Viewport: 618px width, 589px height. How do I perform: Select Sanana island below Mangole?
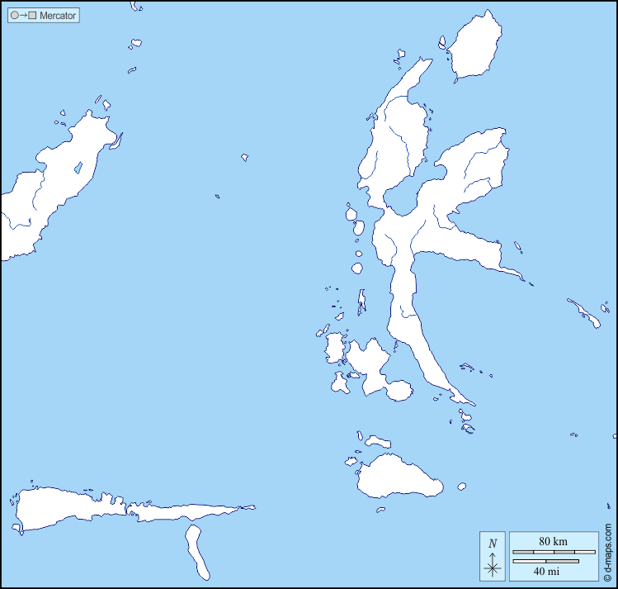[x=197, y=549]
